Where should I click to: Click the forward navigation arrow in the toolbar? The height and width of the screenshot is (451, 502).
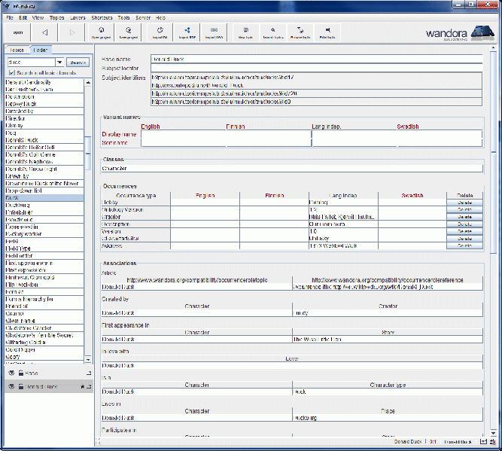(x=71, y=32)
